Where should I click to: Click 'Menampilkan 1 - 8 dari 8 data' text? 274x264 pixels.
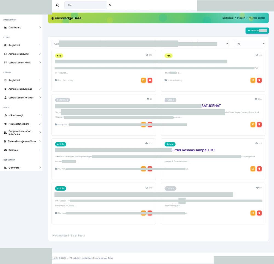click(68, 236)
